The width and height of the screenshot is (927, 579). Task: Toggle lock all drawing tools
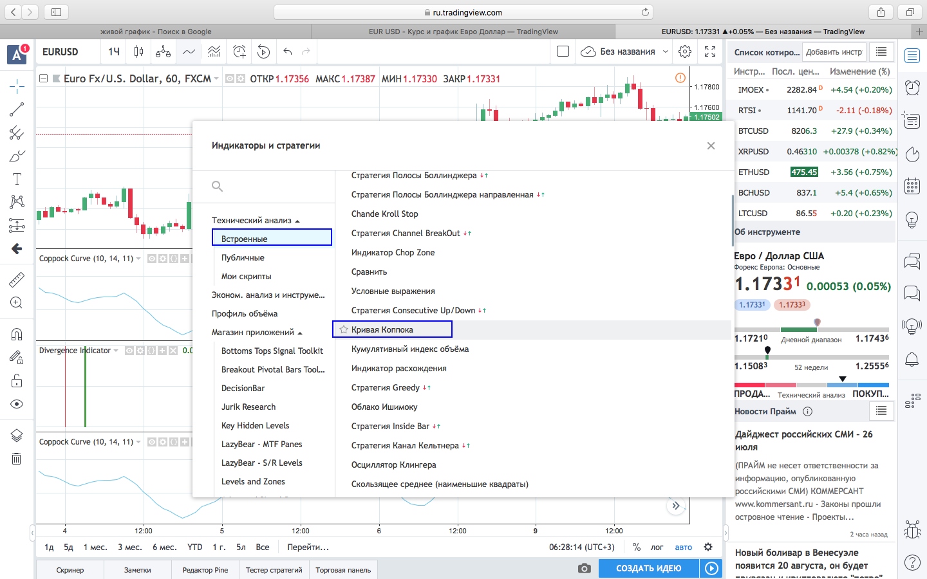(17, 381)
